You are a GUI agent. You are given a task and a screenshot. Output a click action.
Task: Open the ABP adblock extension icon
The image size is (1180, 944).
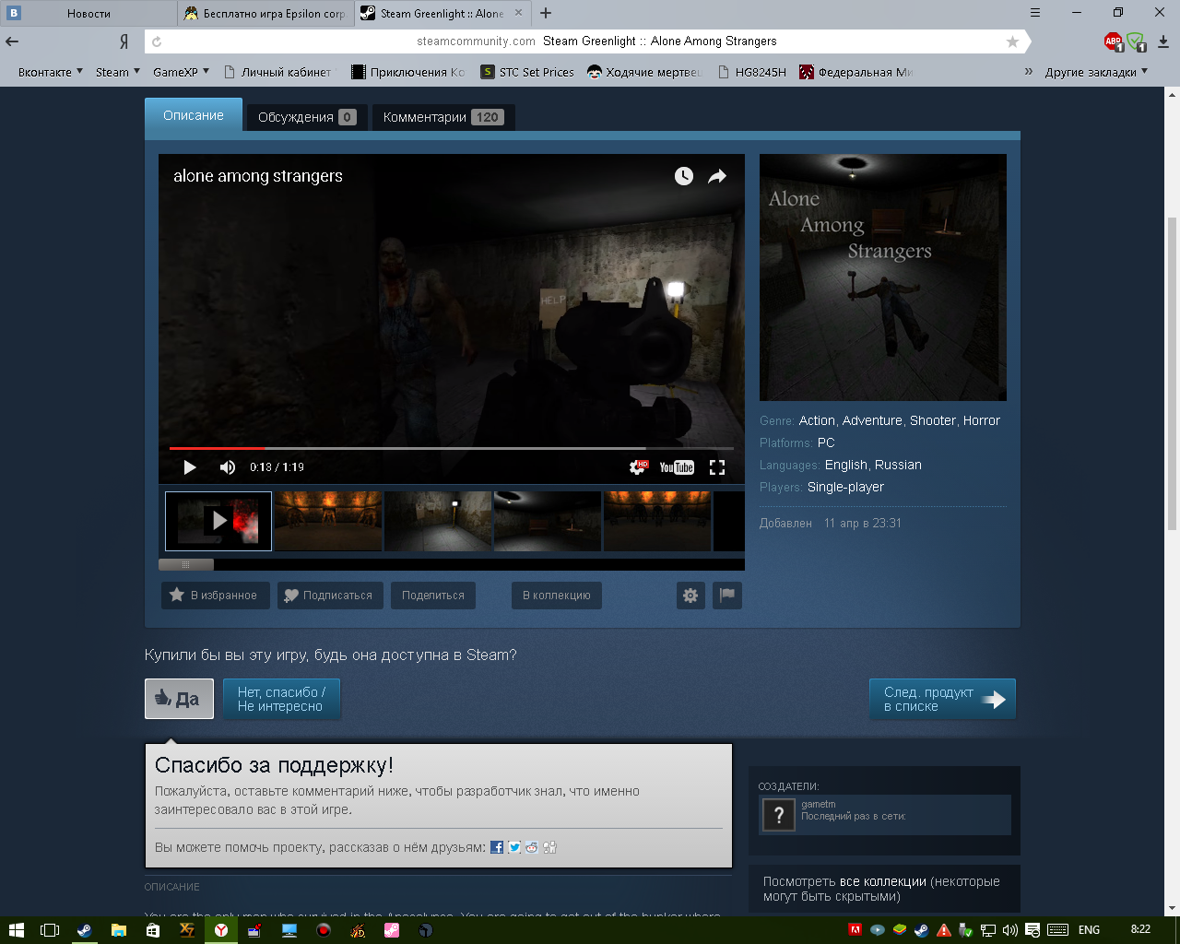click(1114, 41)
